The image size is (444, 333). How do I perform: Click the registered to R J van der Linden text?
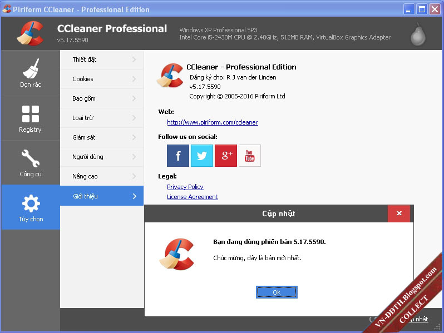click(x=233, y=77)
